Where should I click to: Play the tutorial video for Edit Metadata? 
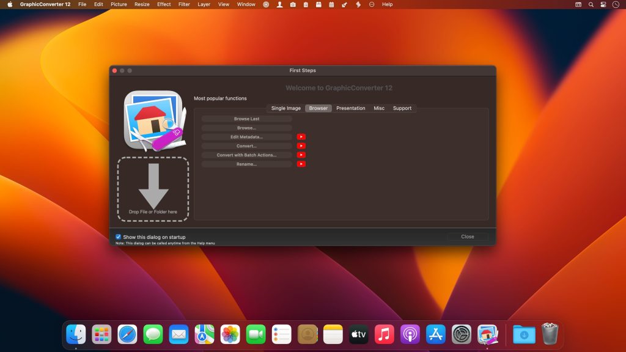click(x=301, y=137)
